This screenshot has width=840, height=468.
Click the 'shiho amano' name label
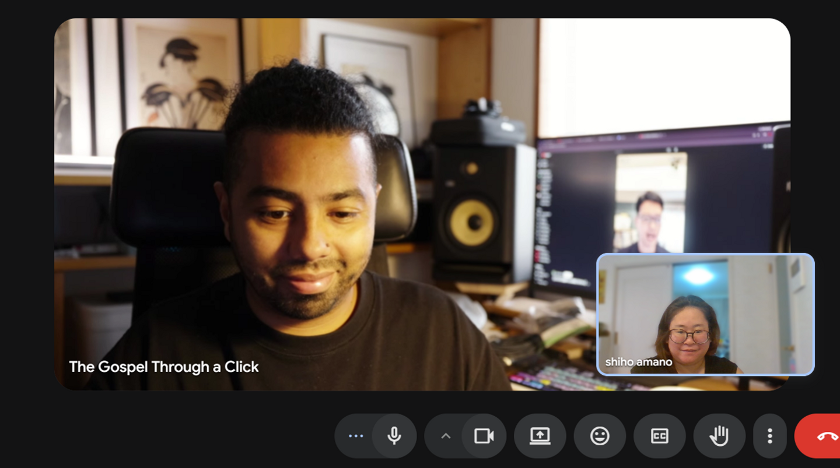tap(639, 362)
